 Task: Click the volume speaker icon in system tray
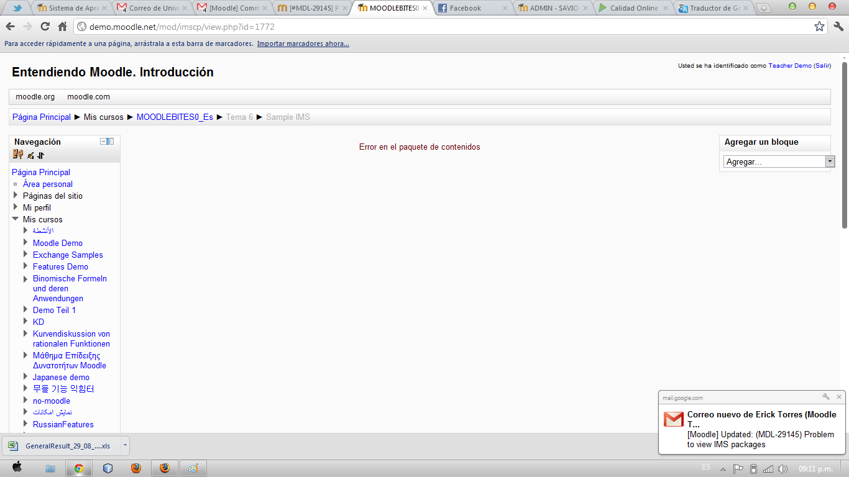click(x=782, y=469)
